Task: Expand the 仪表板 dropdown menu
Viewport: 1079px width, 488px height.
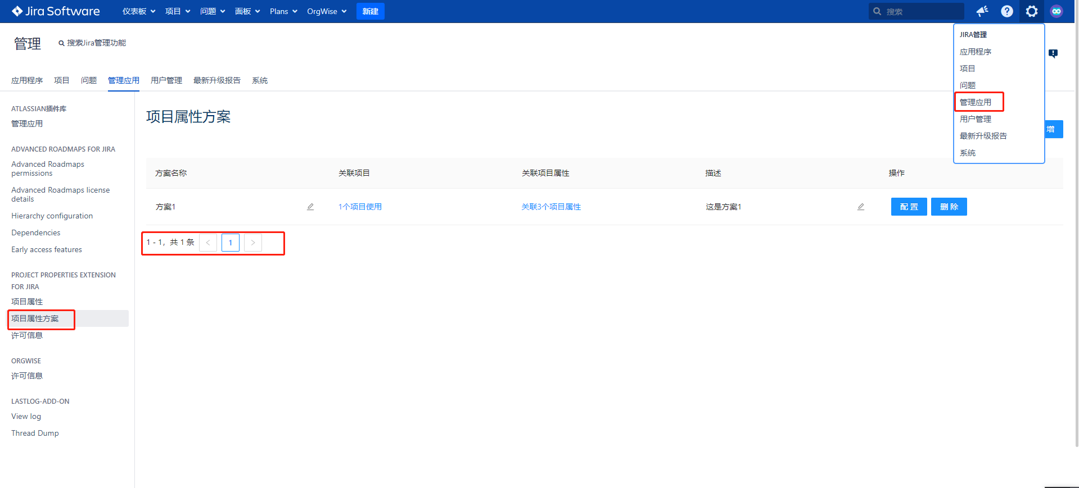Action: point(138,11)
